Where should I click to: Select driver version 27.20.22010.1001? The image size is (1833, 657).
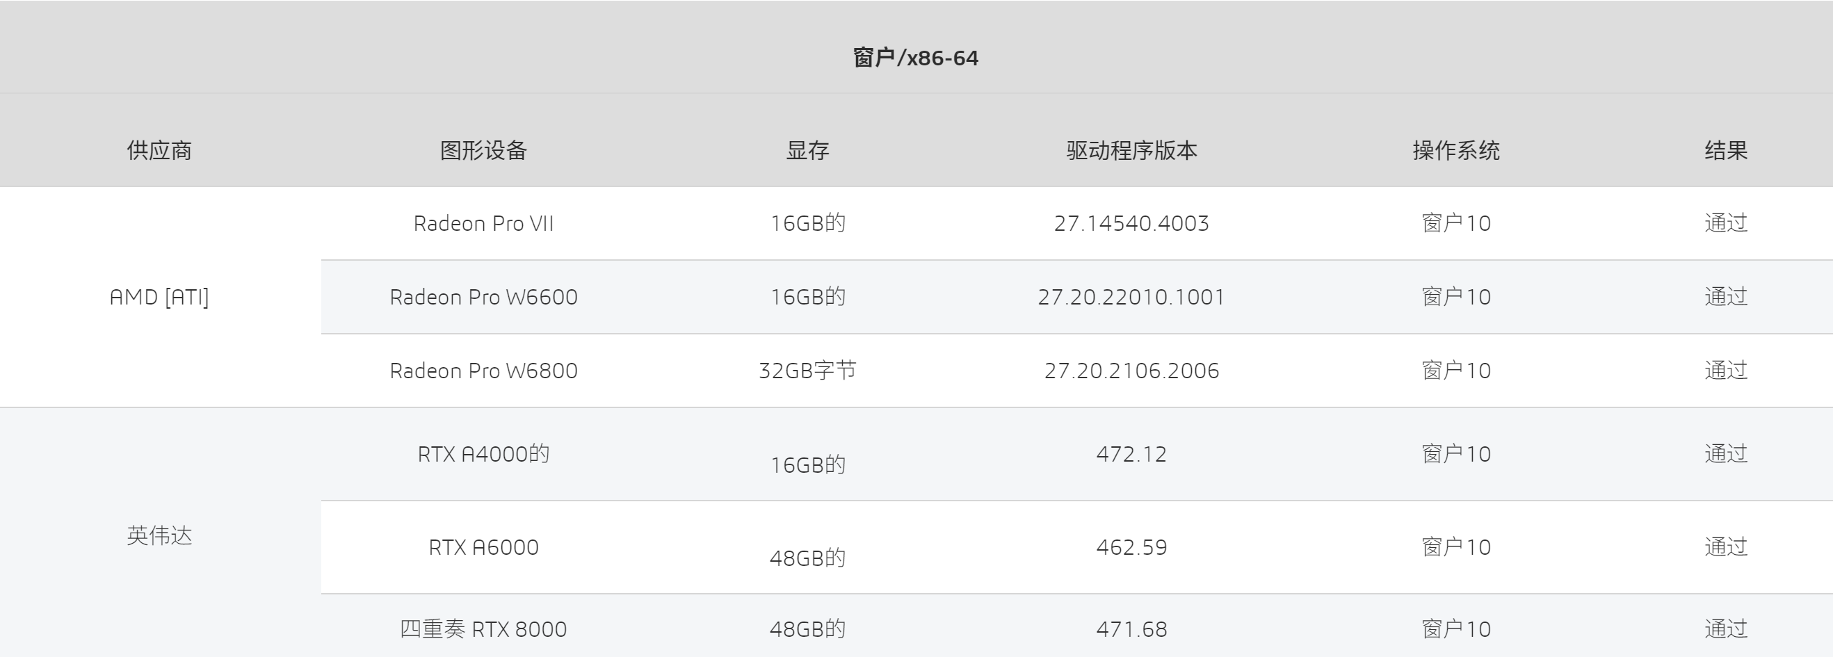click(x=1131, y=297)
